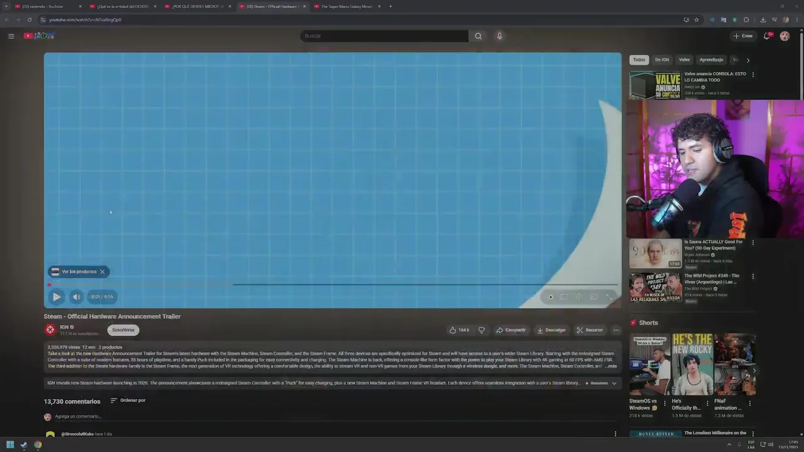Open more actions ellipsis below video
Image resolution: width=804 pixels, height=452 pixels.
coord(616,330)
